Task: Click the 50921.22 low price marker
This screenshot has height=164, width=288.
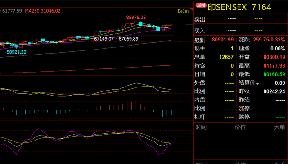Action: (17, 52)
